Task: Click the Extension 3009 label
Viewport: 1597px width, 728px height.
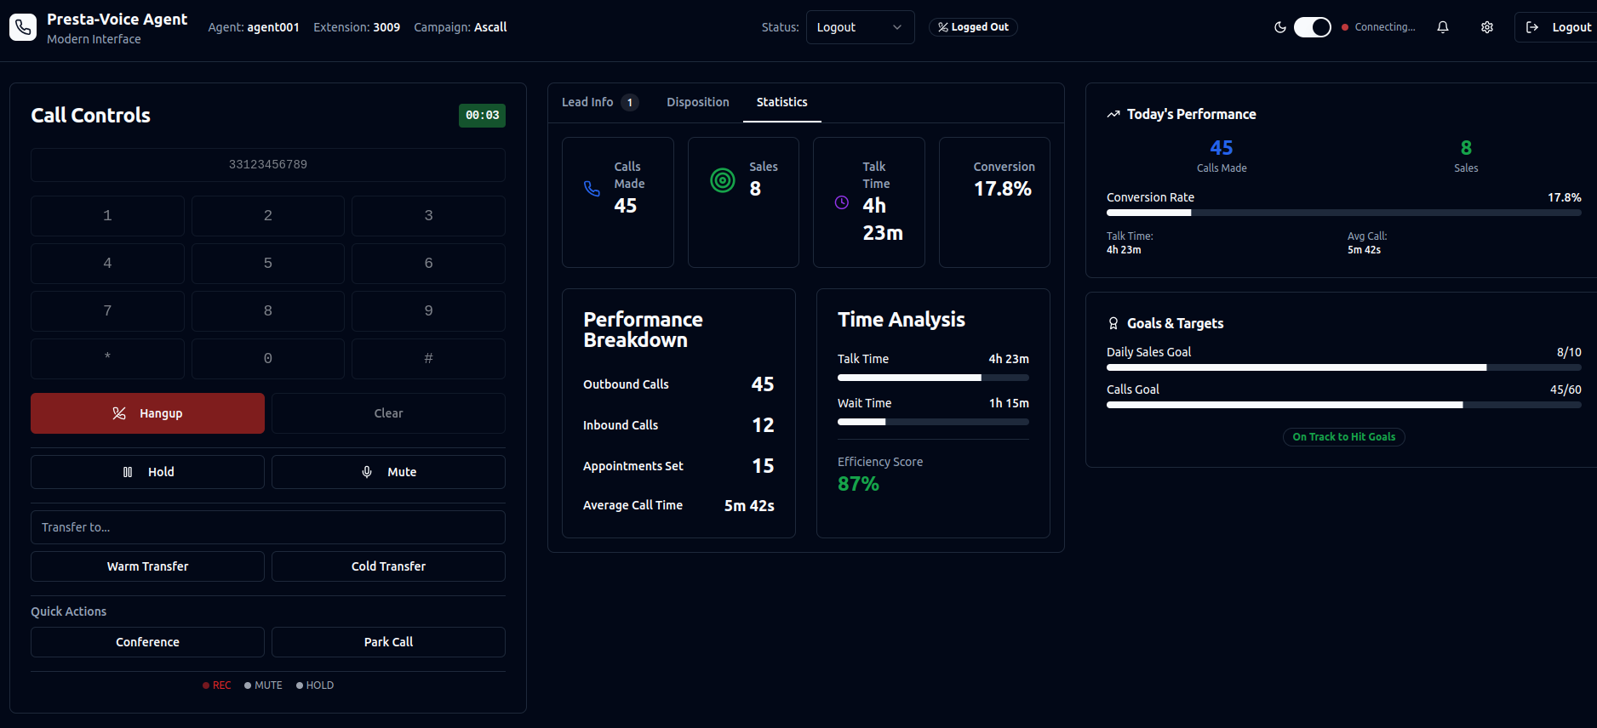Action: coord(357,27)
